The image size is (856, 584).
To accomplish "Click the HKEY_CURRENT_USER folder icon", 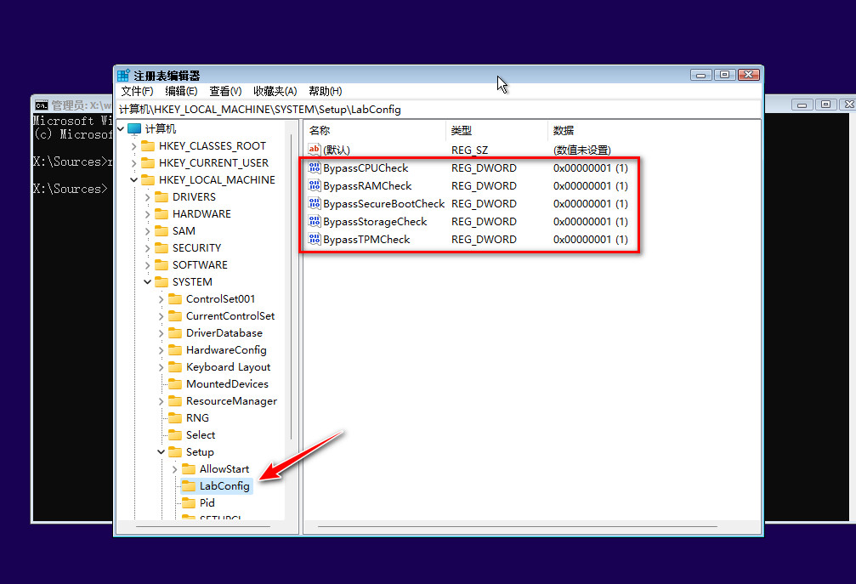I will coord(148,162).
